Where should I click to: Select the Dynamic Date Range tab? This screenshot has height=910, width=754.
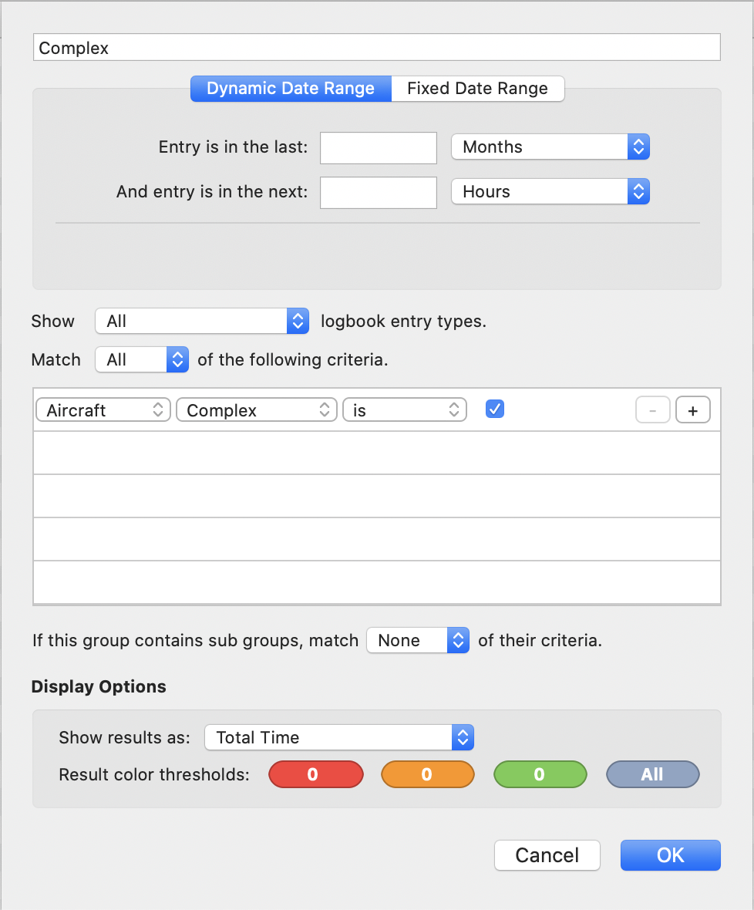click(291, 88)
